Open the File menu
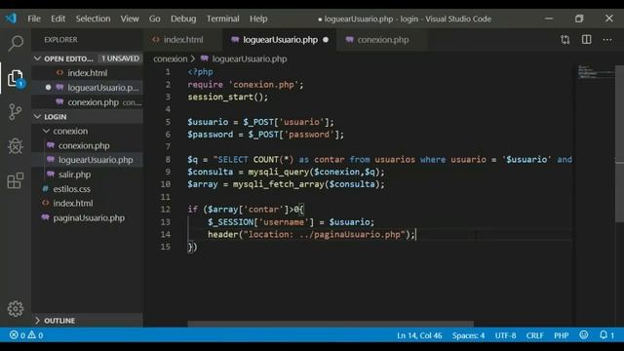 pos(34,19)
